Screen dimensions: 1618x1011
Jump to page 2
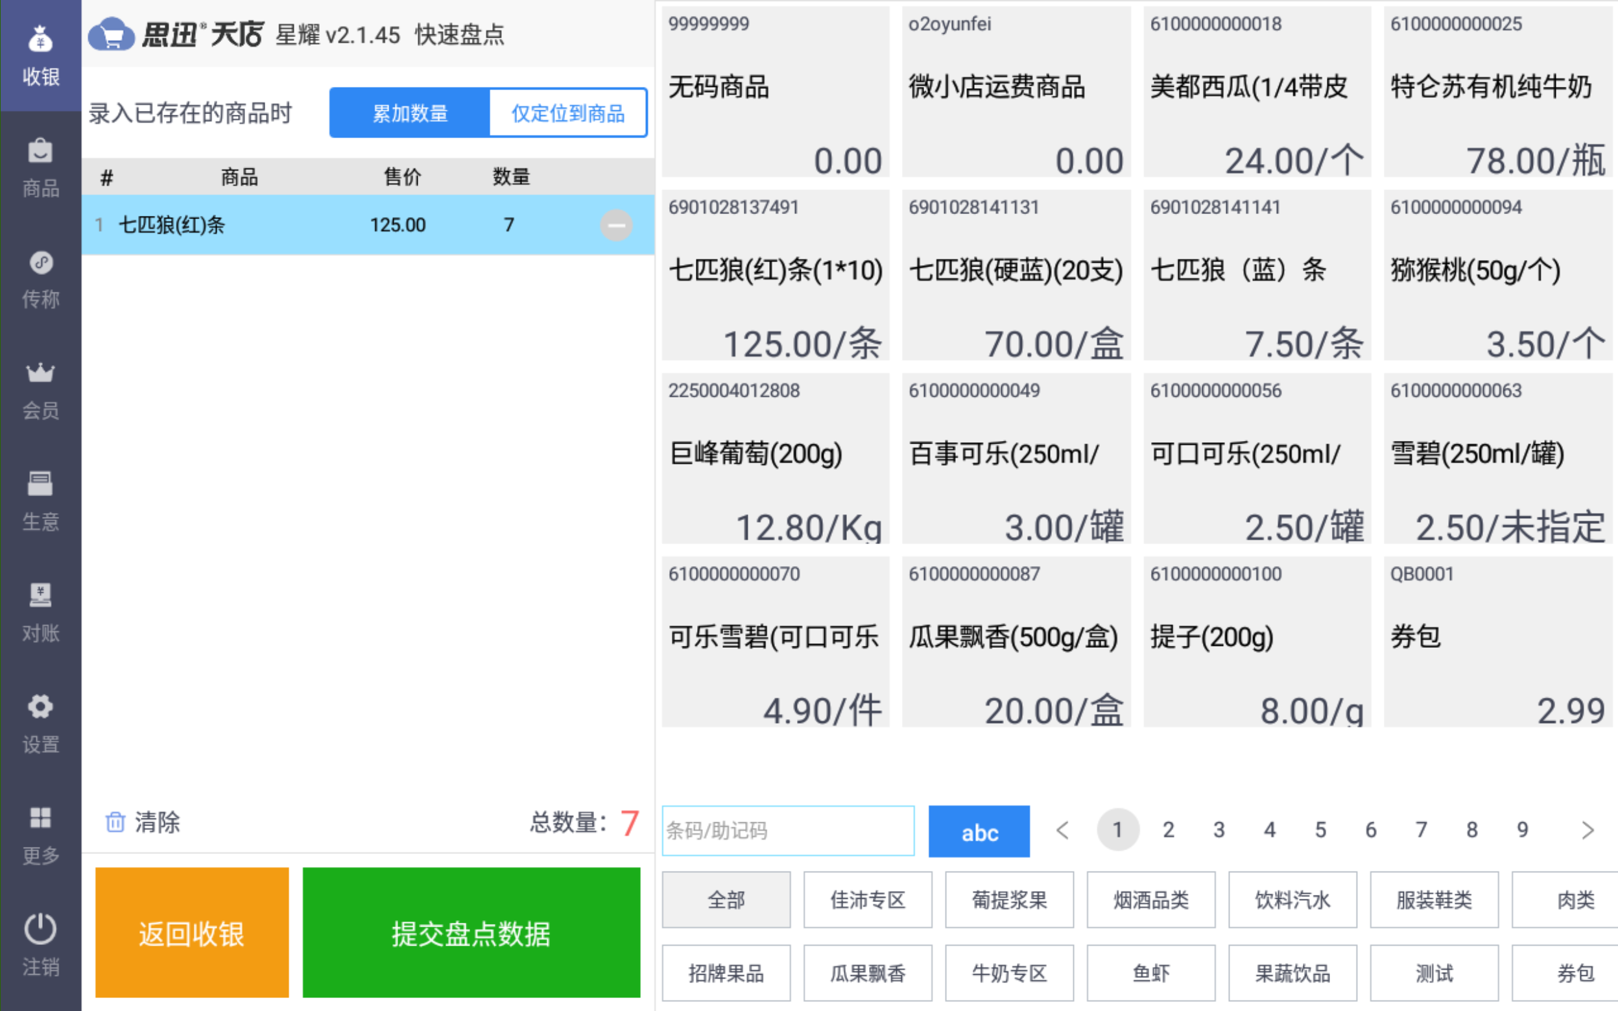pos(1168,830)
